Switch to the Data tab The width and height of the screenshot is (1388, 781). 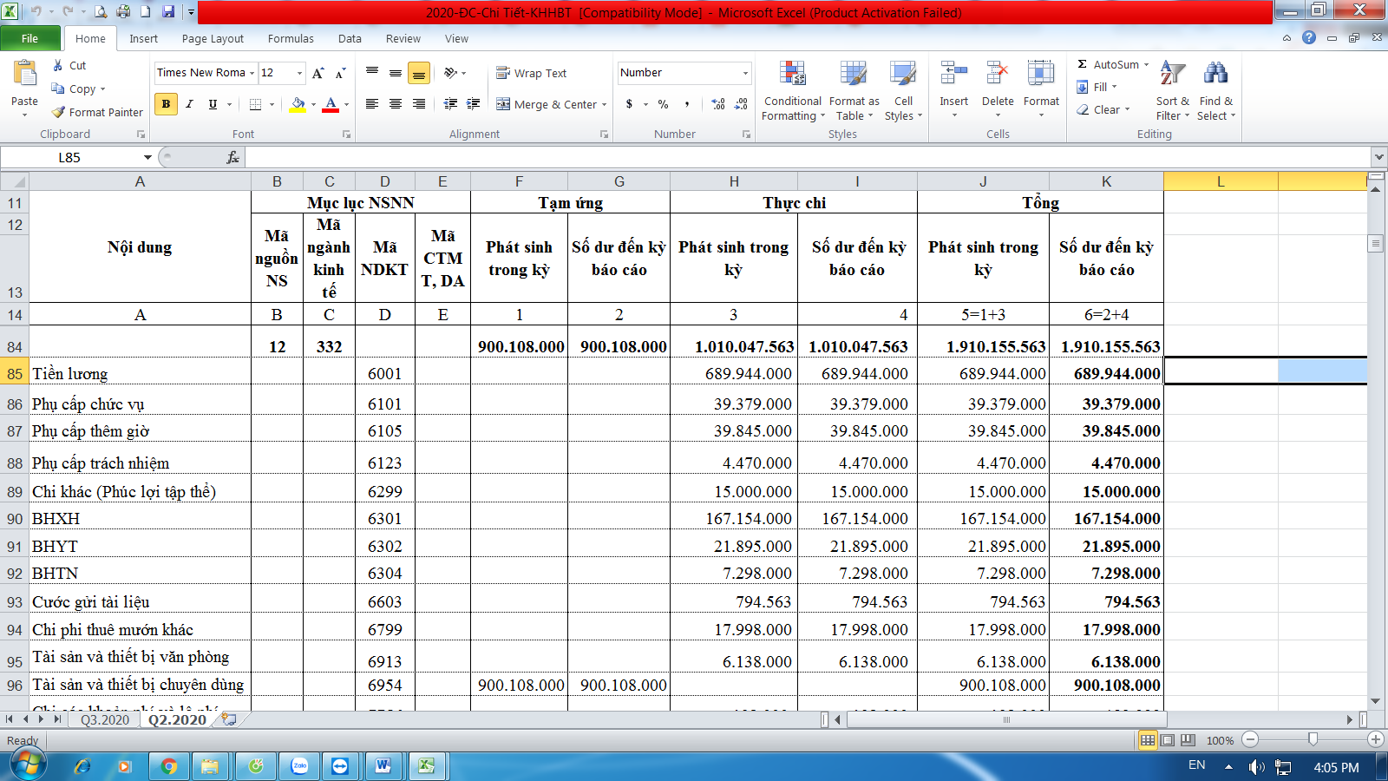click(350, 38)
